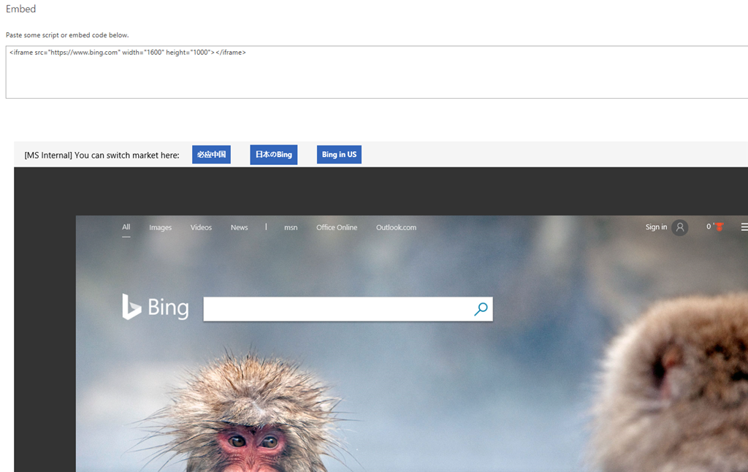The image size is (748, 472).
Task: Open the Outlook.com link
Action: click(x=396, y=227)
